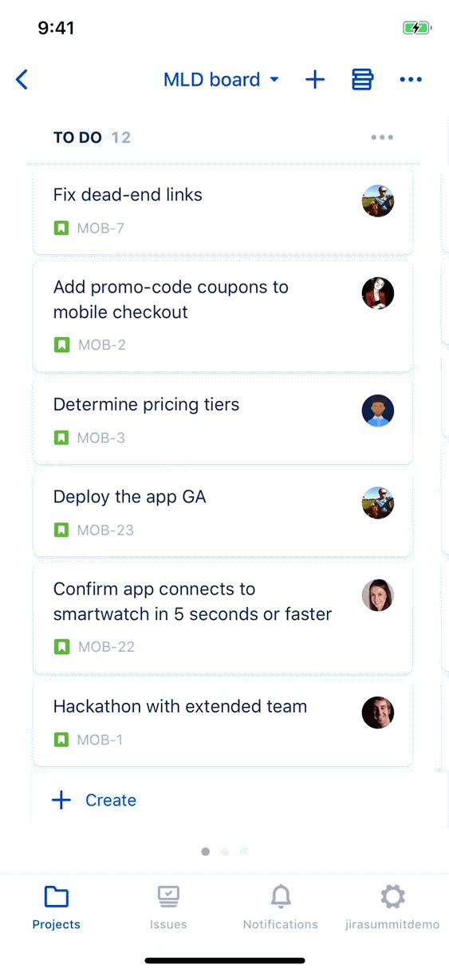Viewport: 449px width, 973px height.
Task: Tap the back arrow icon
Action: tap(22, 79)
